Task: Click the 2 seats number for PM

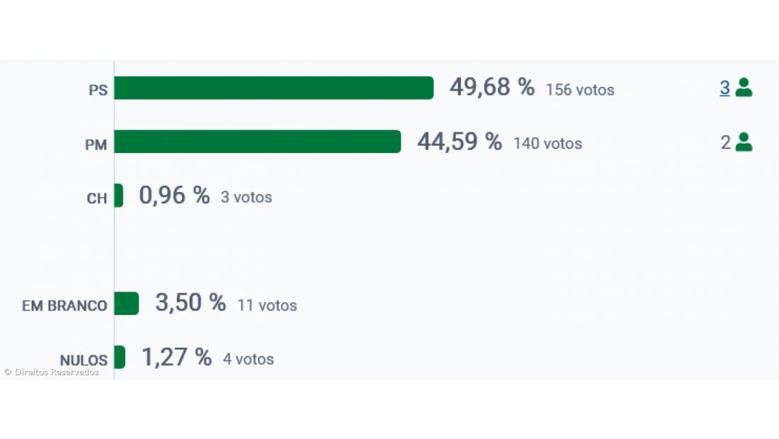Action: coord(725,142)
